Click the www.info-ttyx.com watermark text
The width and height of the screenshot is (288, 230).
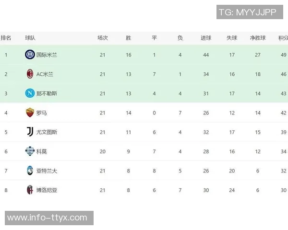[x=47, y=218]
